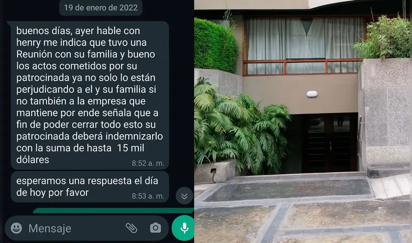Tap the 8:52 a. m. message timestamp
Viewport: 412px width, 243px height.
148,164
